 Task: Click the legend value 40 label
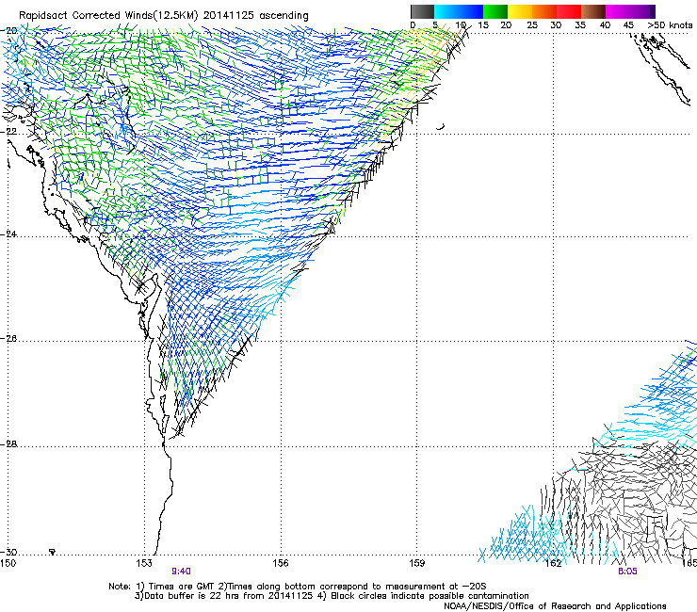click(605, 25)
